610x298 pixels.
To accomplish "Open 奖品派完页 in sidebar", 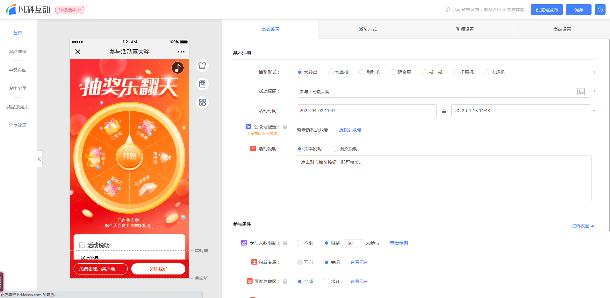I will [x=18, y=107].
